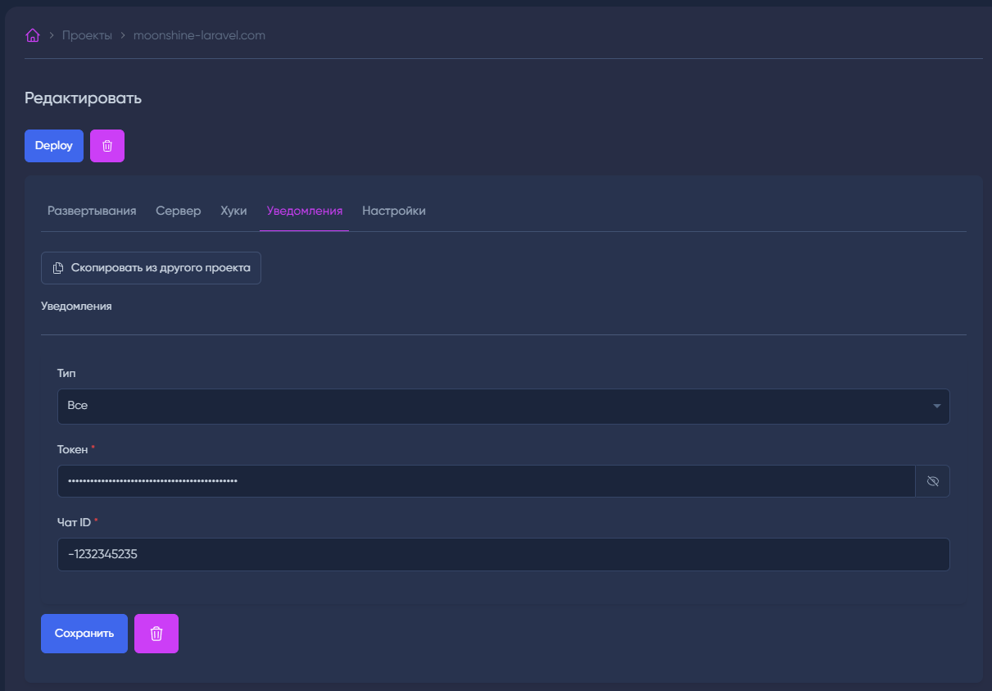This screenshot has height=691, width=992.
Task: Go to the home page via house icon
Action: tap(33, 35)
